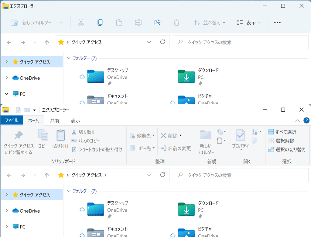Click the Paste icon in the top toolbar
Viewport: 311px width, 237px height.
(x=119, y=22)
